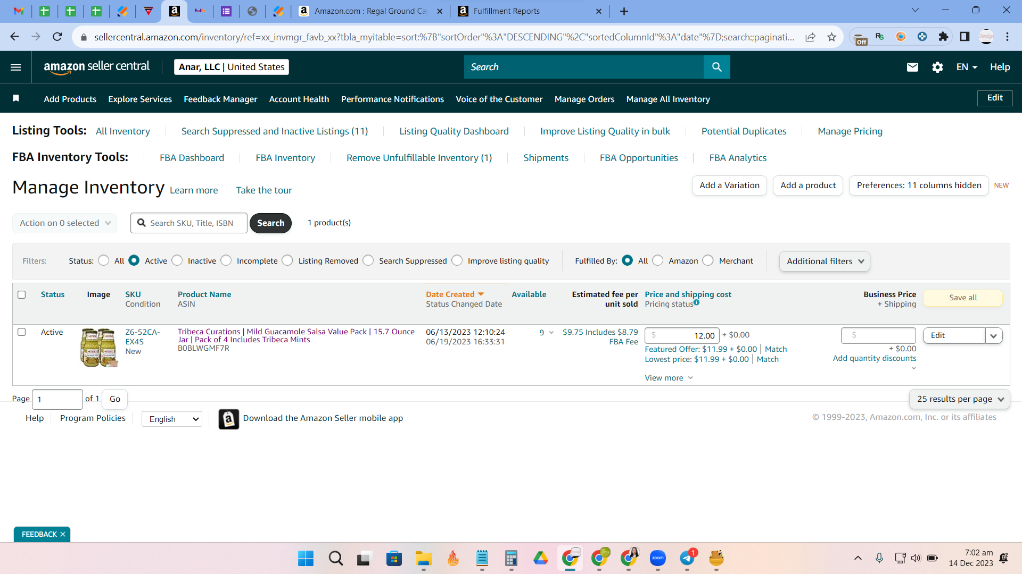The image size is (1022, 574).
Task: Click the salsa jar product thumbnail
Action: point(98,347)
